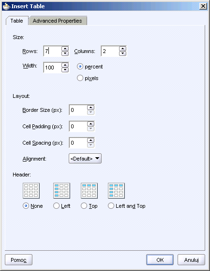210x271 pixels.
Task: Select the Left header table icon
Action: tap(62, 190)
